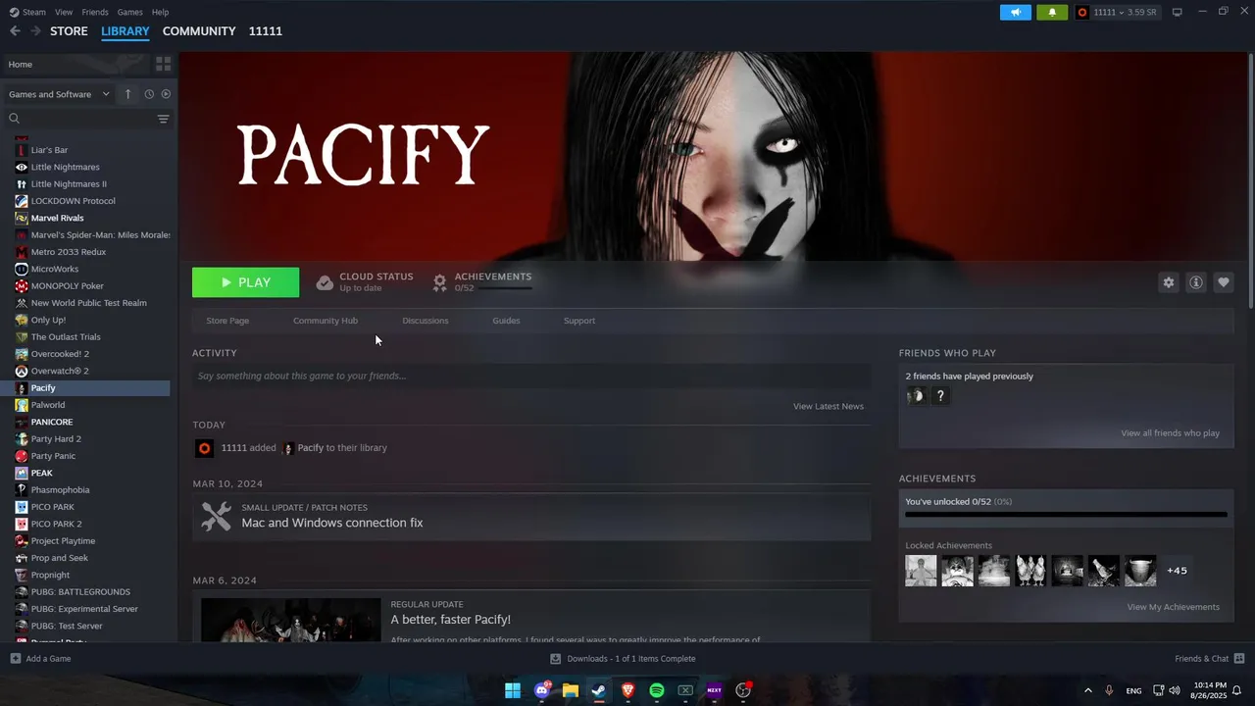This screenshot has width=1255, height=706.
Task: Click the back navigation arrow
Action: 15,31
